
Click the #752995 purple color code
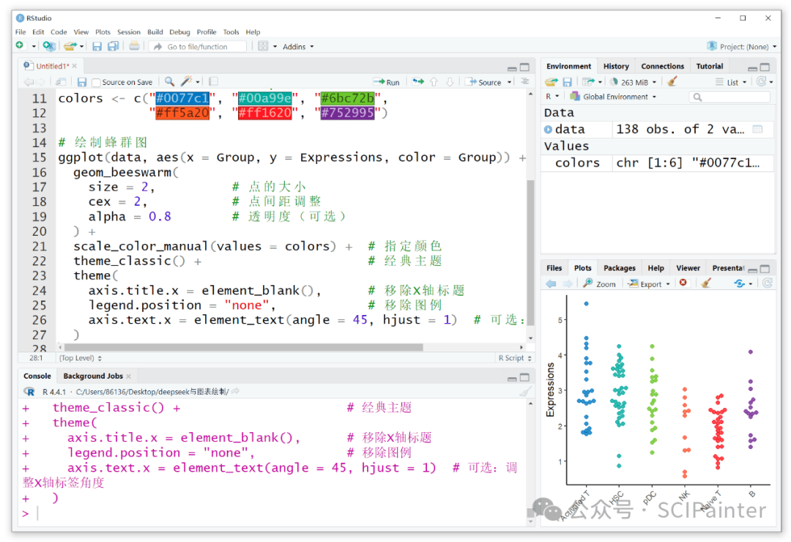click(348, 113)
